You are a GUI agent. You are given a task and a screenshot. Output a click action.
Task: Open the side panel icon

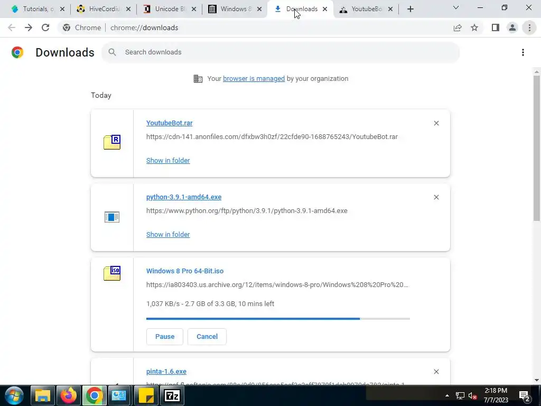(x=496, y=27)
